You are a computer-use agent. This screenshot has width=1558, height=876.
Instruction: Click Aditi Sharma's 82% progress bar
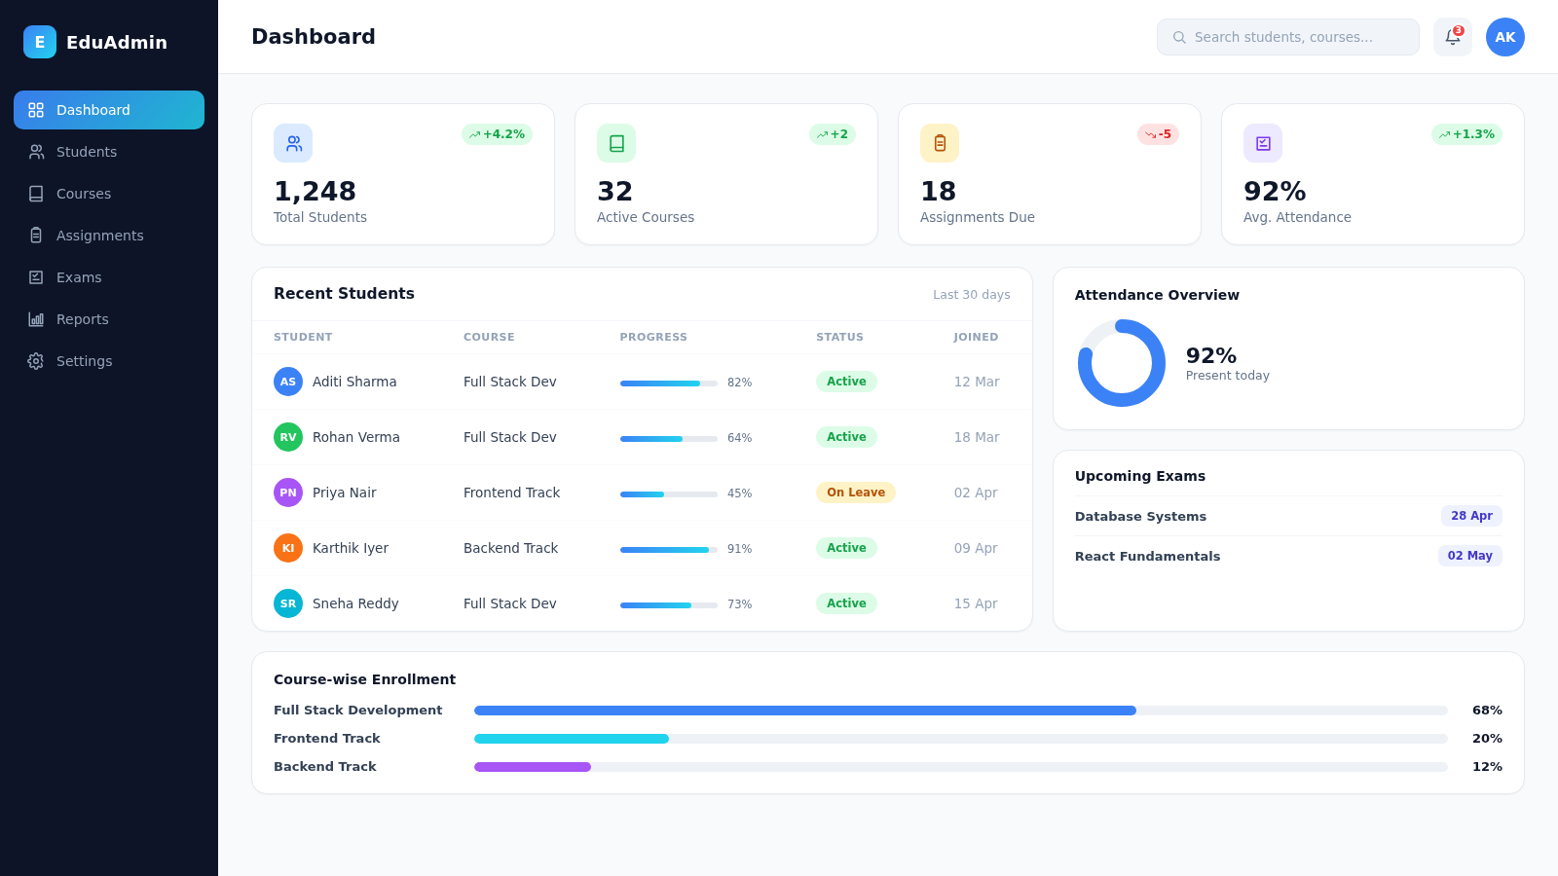pos(669,383)
